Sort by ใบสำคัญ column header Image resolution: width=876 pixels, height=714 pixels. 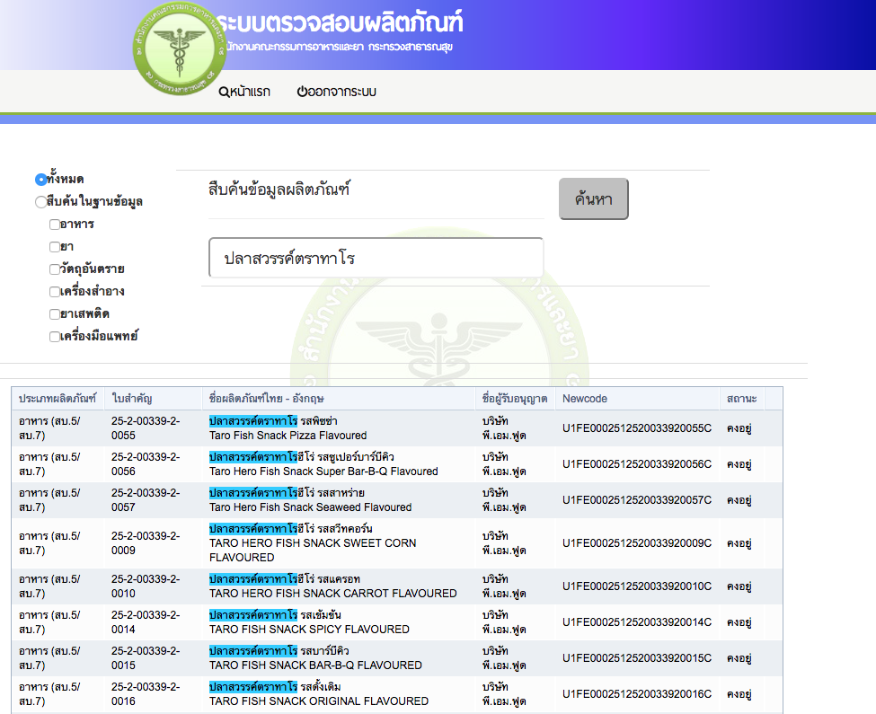tap(153, 399)
